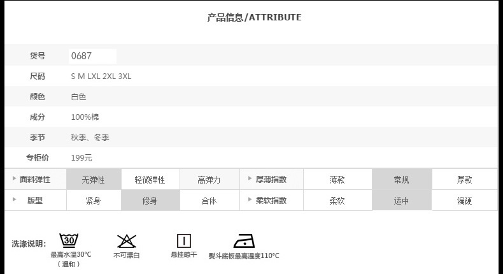
Task: Select the 无弹性 option
Action: pyautogui.click(x=94, y=180)
